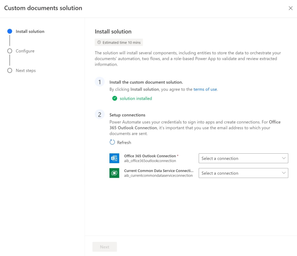Image resolution: width=297 pixels, height=256 pixels.
Task: Select the Next steps step circle
Action: pos(10,71)
